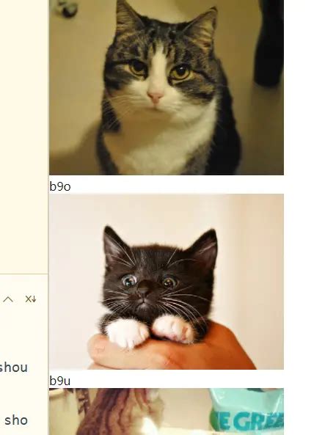Viewport: 325px width, 435px height.
Task: Open the black kitten photo above b9u
Action: pyautogui.click(x=167, y=282)
